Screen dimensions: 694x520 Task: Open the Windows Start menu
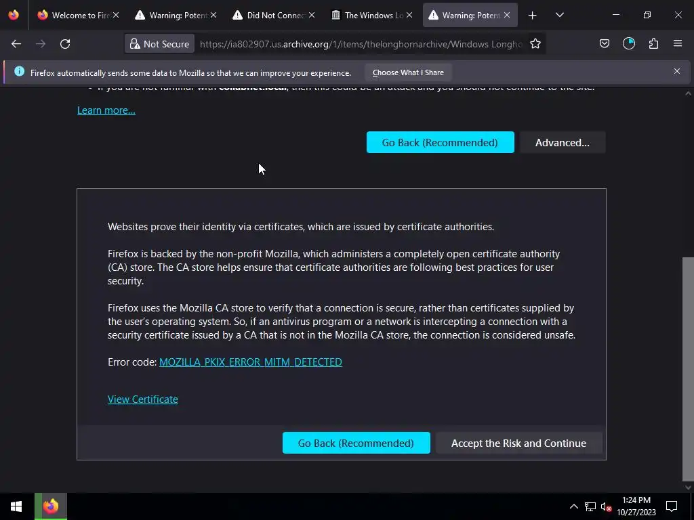16,506
